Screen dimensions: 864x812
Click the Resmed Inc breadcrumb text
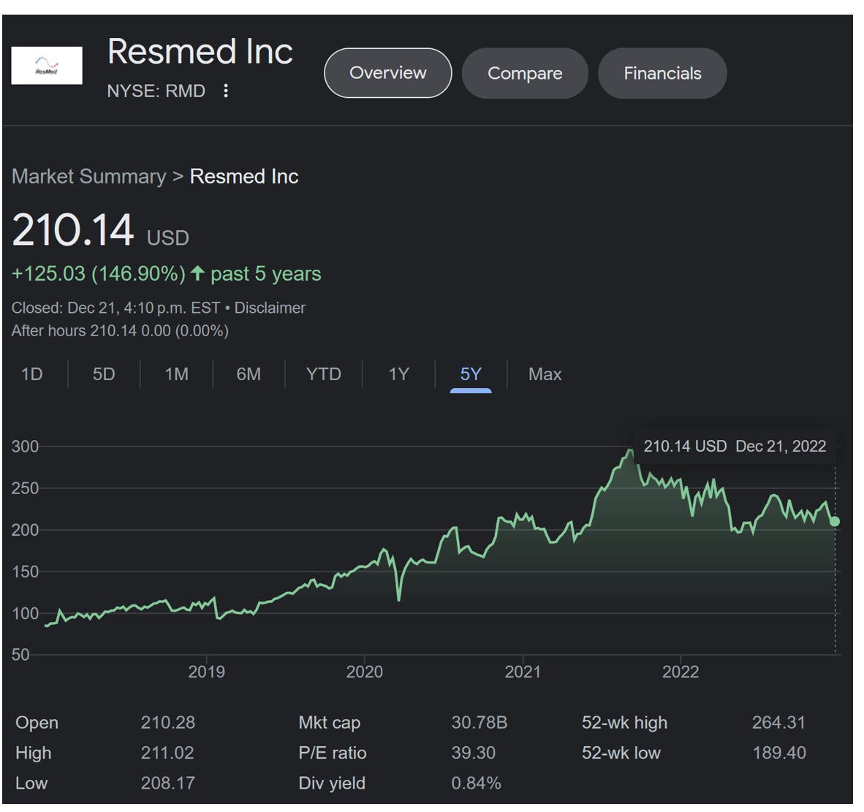click(x=244, y=176)
